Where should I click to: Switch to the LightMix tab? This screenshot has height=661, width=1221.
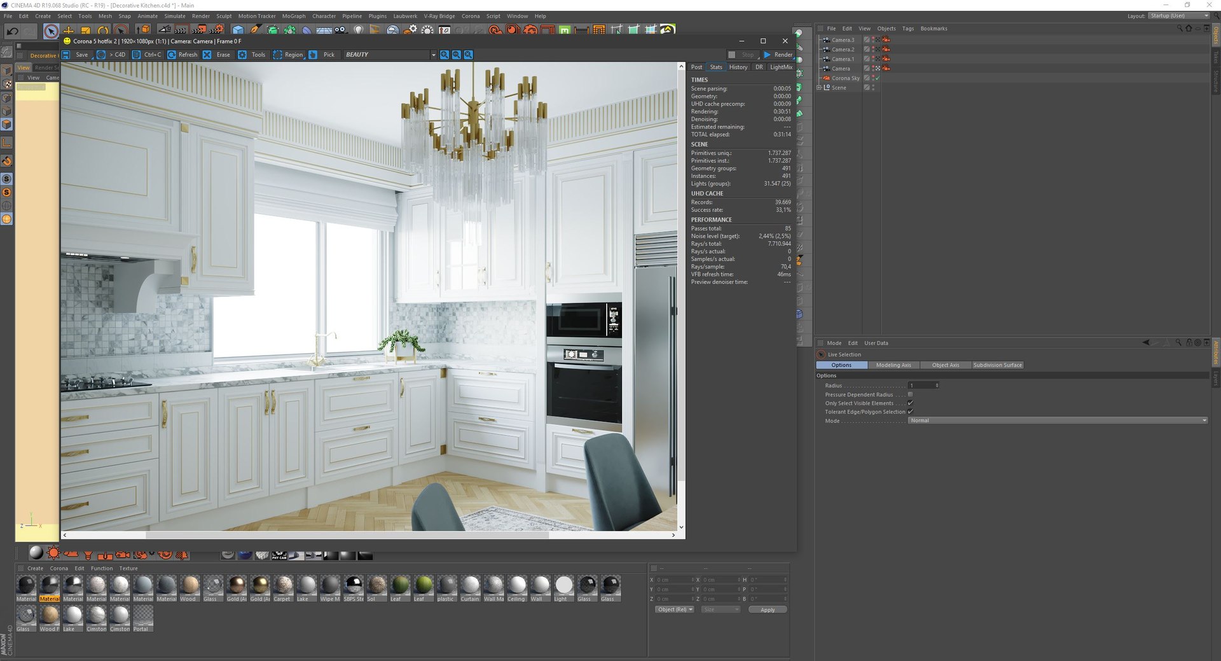click(x=781, y=67)
